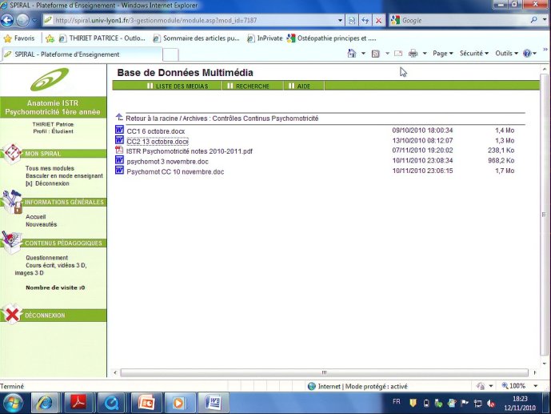Select the AIDE tab

304,86
